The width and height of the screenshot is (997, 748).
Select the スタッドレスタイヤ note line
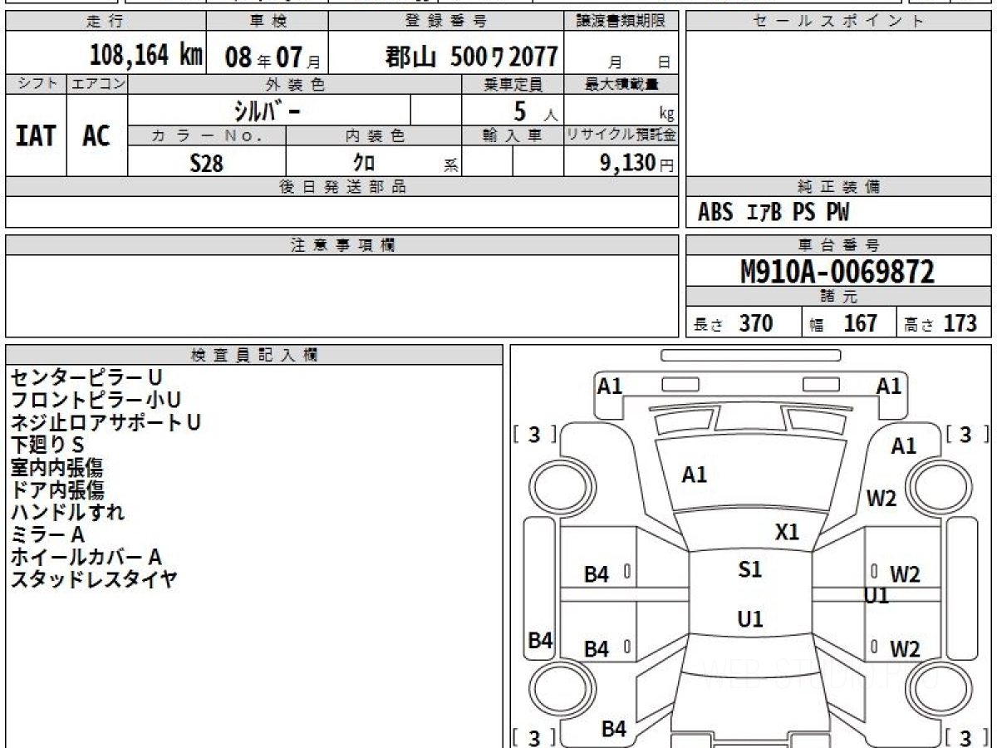94,579
